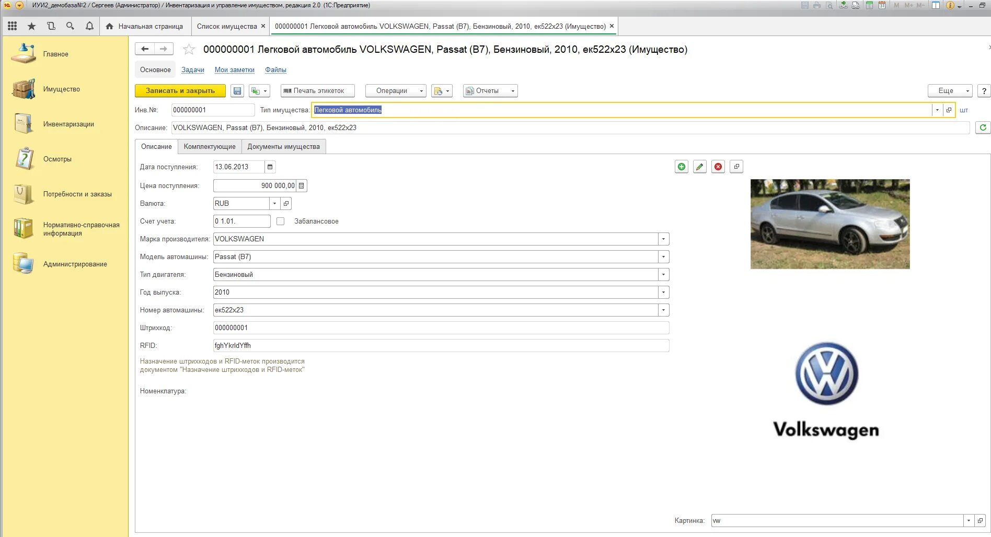Edit the picture with the pencil icon
This screenshot has width=991, height=537.
(700, 167)
